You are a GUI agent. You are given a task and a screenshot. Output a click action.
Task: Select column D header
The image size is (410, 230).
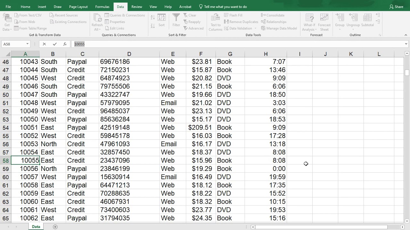129,54
